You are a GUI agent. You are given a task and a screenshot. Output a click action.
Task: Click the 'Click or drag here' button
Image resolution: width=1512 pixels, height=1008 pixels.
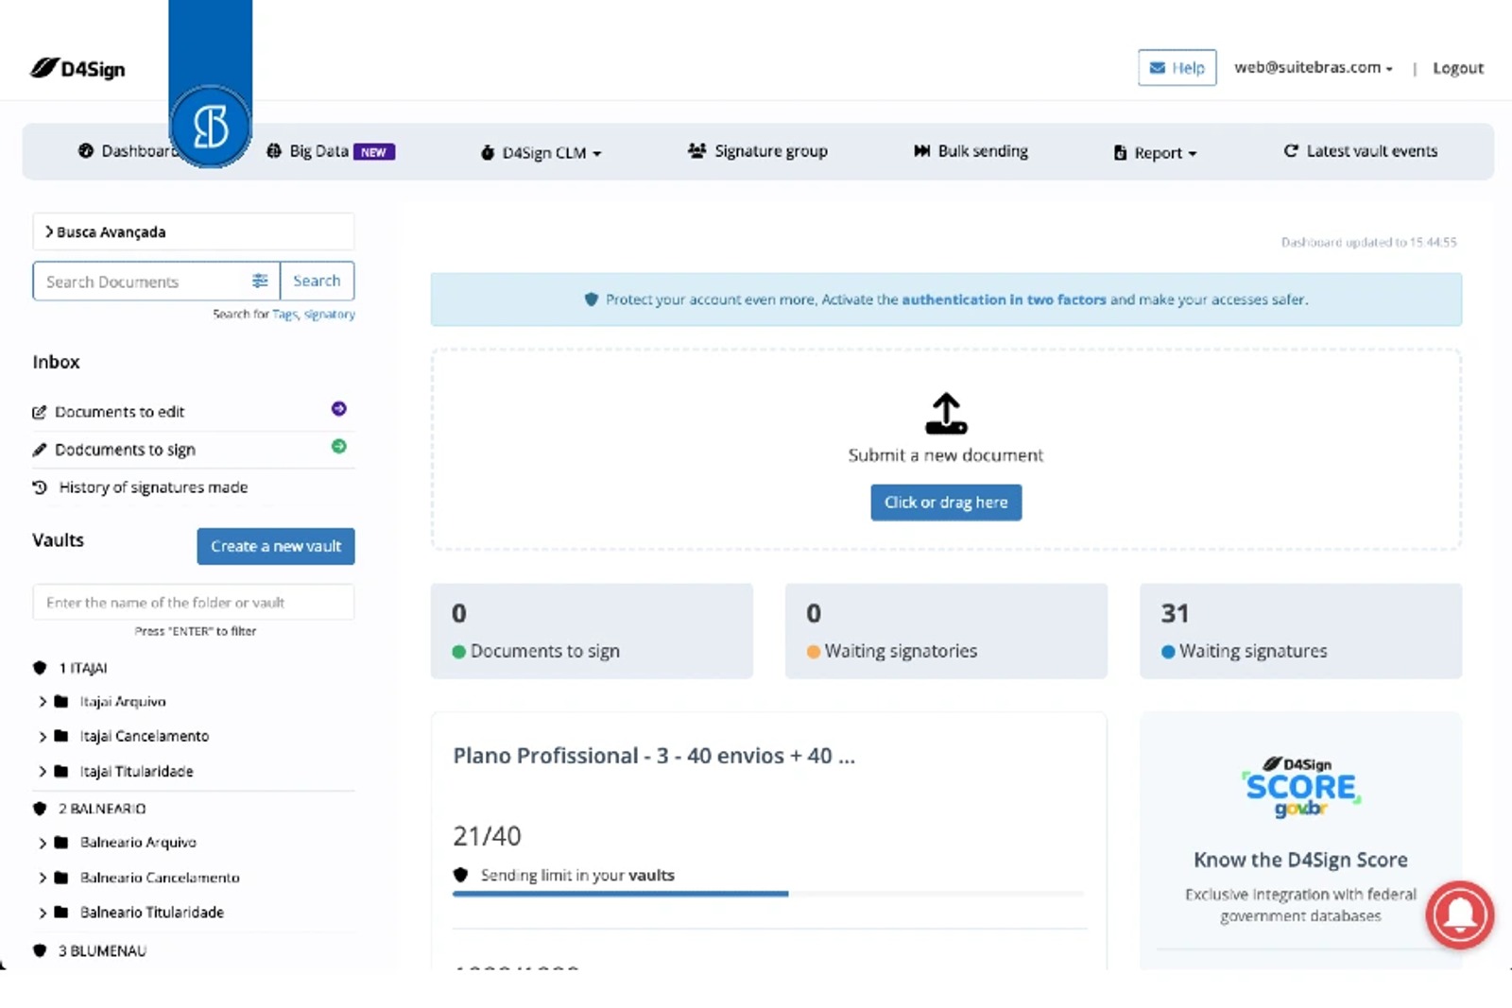[x=946, y=503]
